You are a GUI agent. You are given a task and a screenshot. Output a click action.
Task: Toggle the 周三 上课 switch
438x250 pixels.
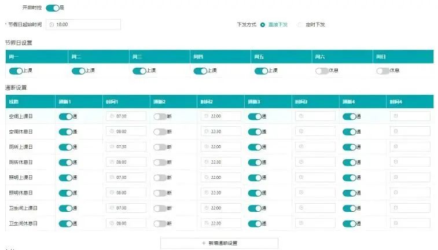(139, 71)
